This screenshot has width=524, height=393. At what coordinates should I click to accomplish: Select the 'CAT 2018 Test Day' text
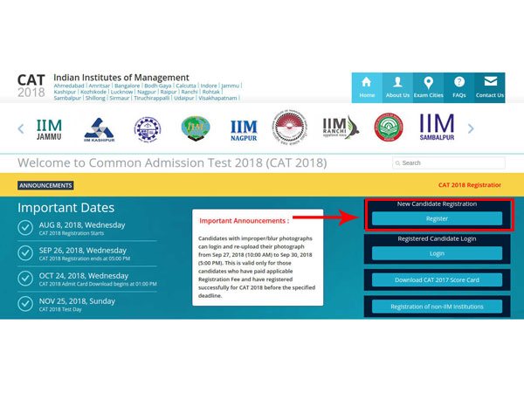(60, 309)
